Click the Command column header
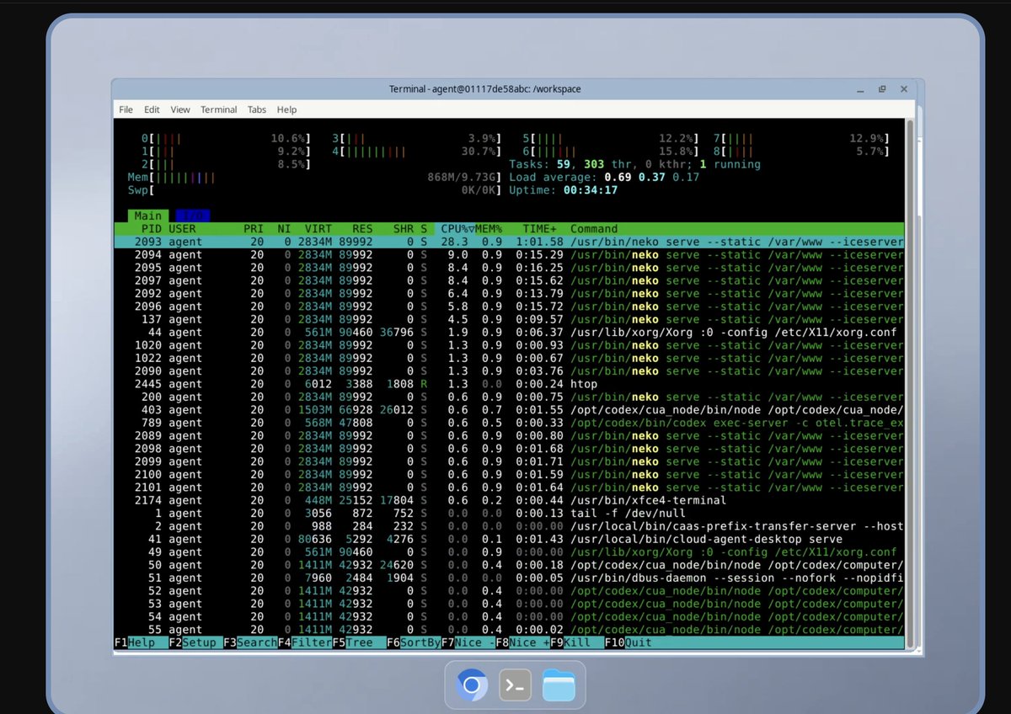 click(594, 229)
